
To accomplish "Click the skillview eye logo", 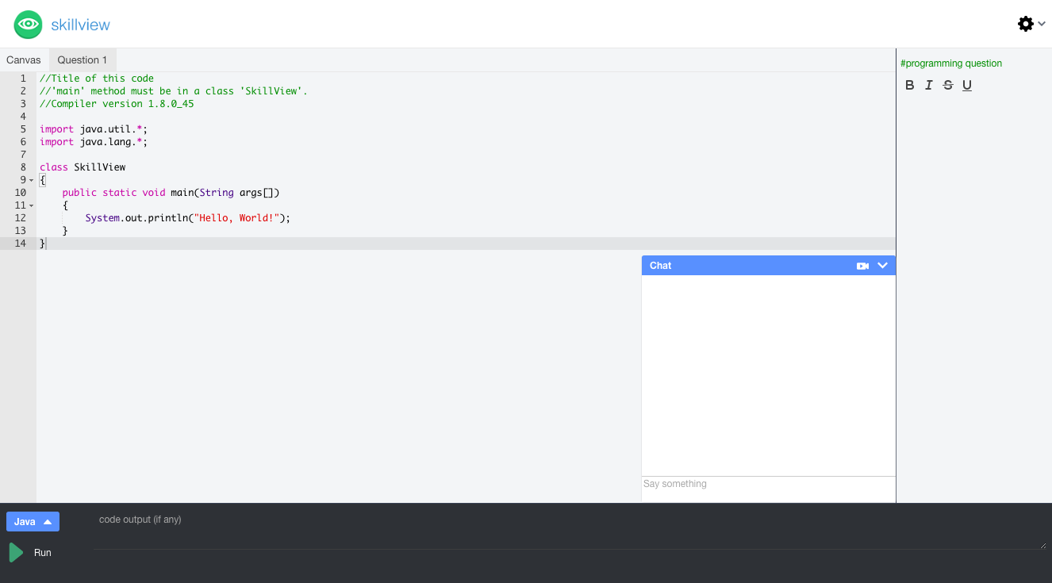I will coord(28,24).
